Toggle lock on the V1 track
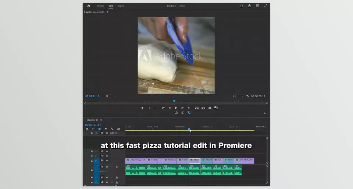Image resolution: width=353 pixels, height=189 pixels. pos(92,161)
